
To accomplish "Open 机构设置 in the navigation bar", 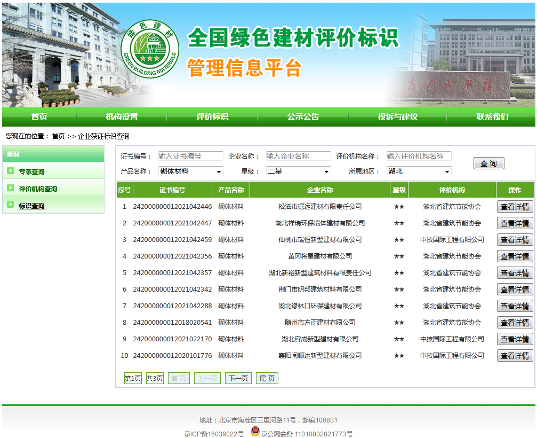I will click(122, 116).
